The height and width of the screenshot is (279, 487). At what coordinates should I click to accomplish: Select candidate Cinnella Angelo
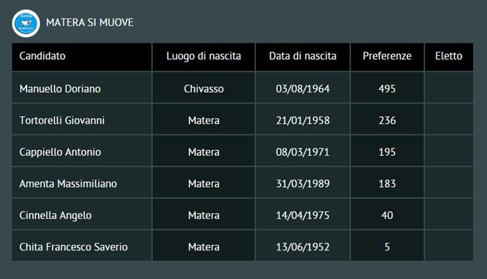click(56, 216)
